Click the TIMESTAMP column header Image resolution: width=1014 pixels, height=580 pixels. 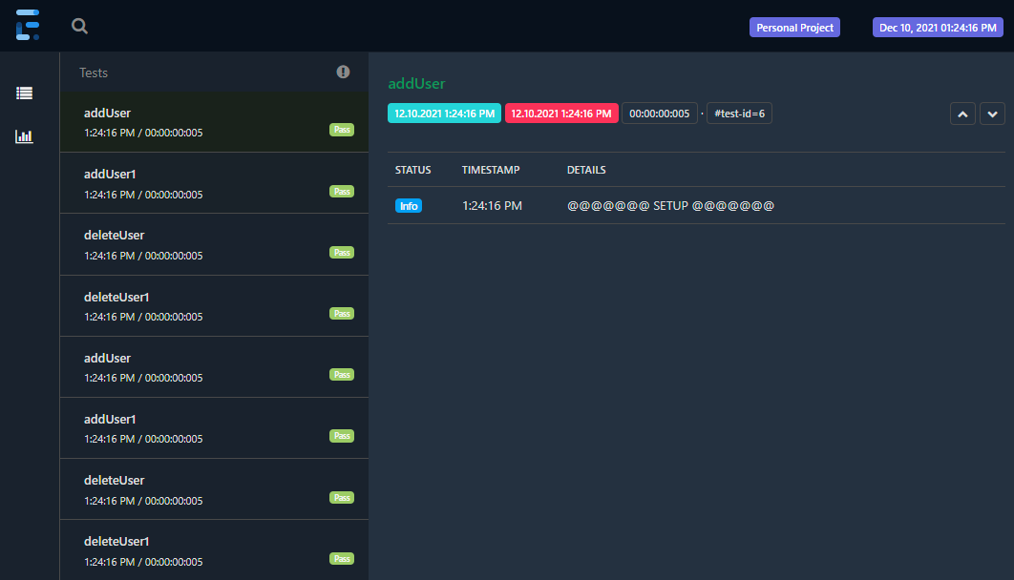click(x=490, y=170)
